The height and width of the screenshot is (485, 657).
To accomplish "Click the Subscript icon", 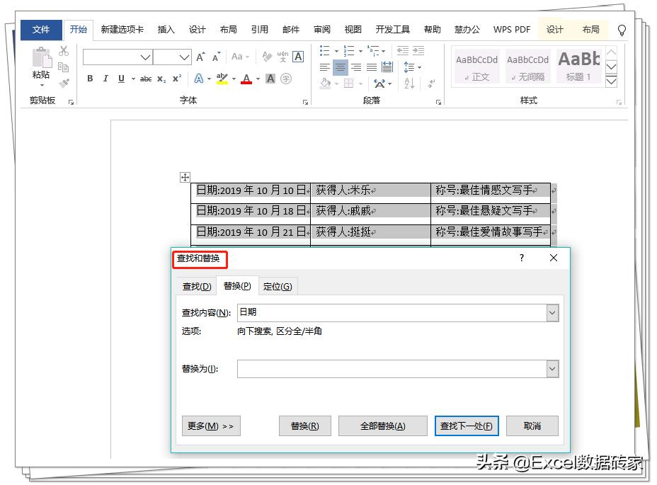I will coord(161,78).
